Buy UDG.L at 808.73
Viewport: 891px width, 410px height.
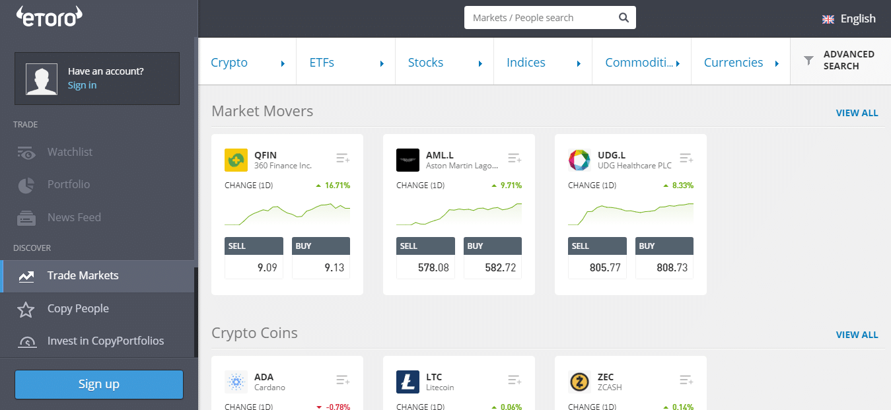664,258
